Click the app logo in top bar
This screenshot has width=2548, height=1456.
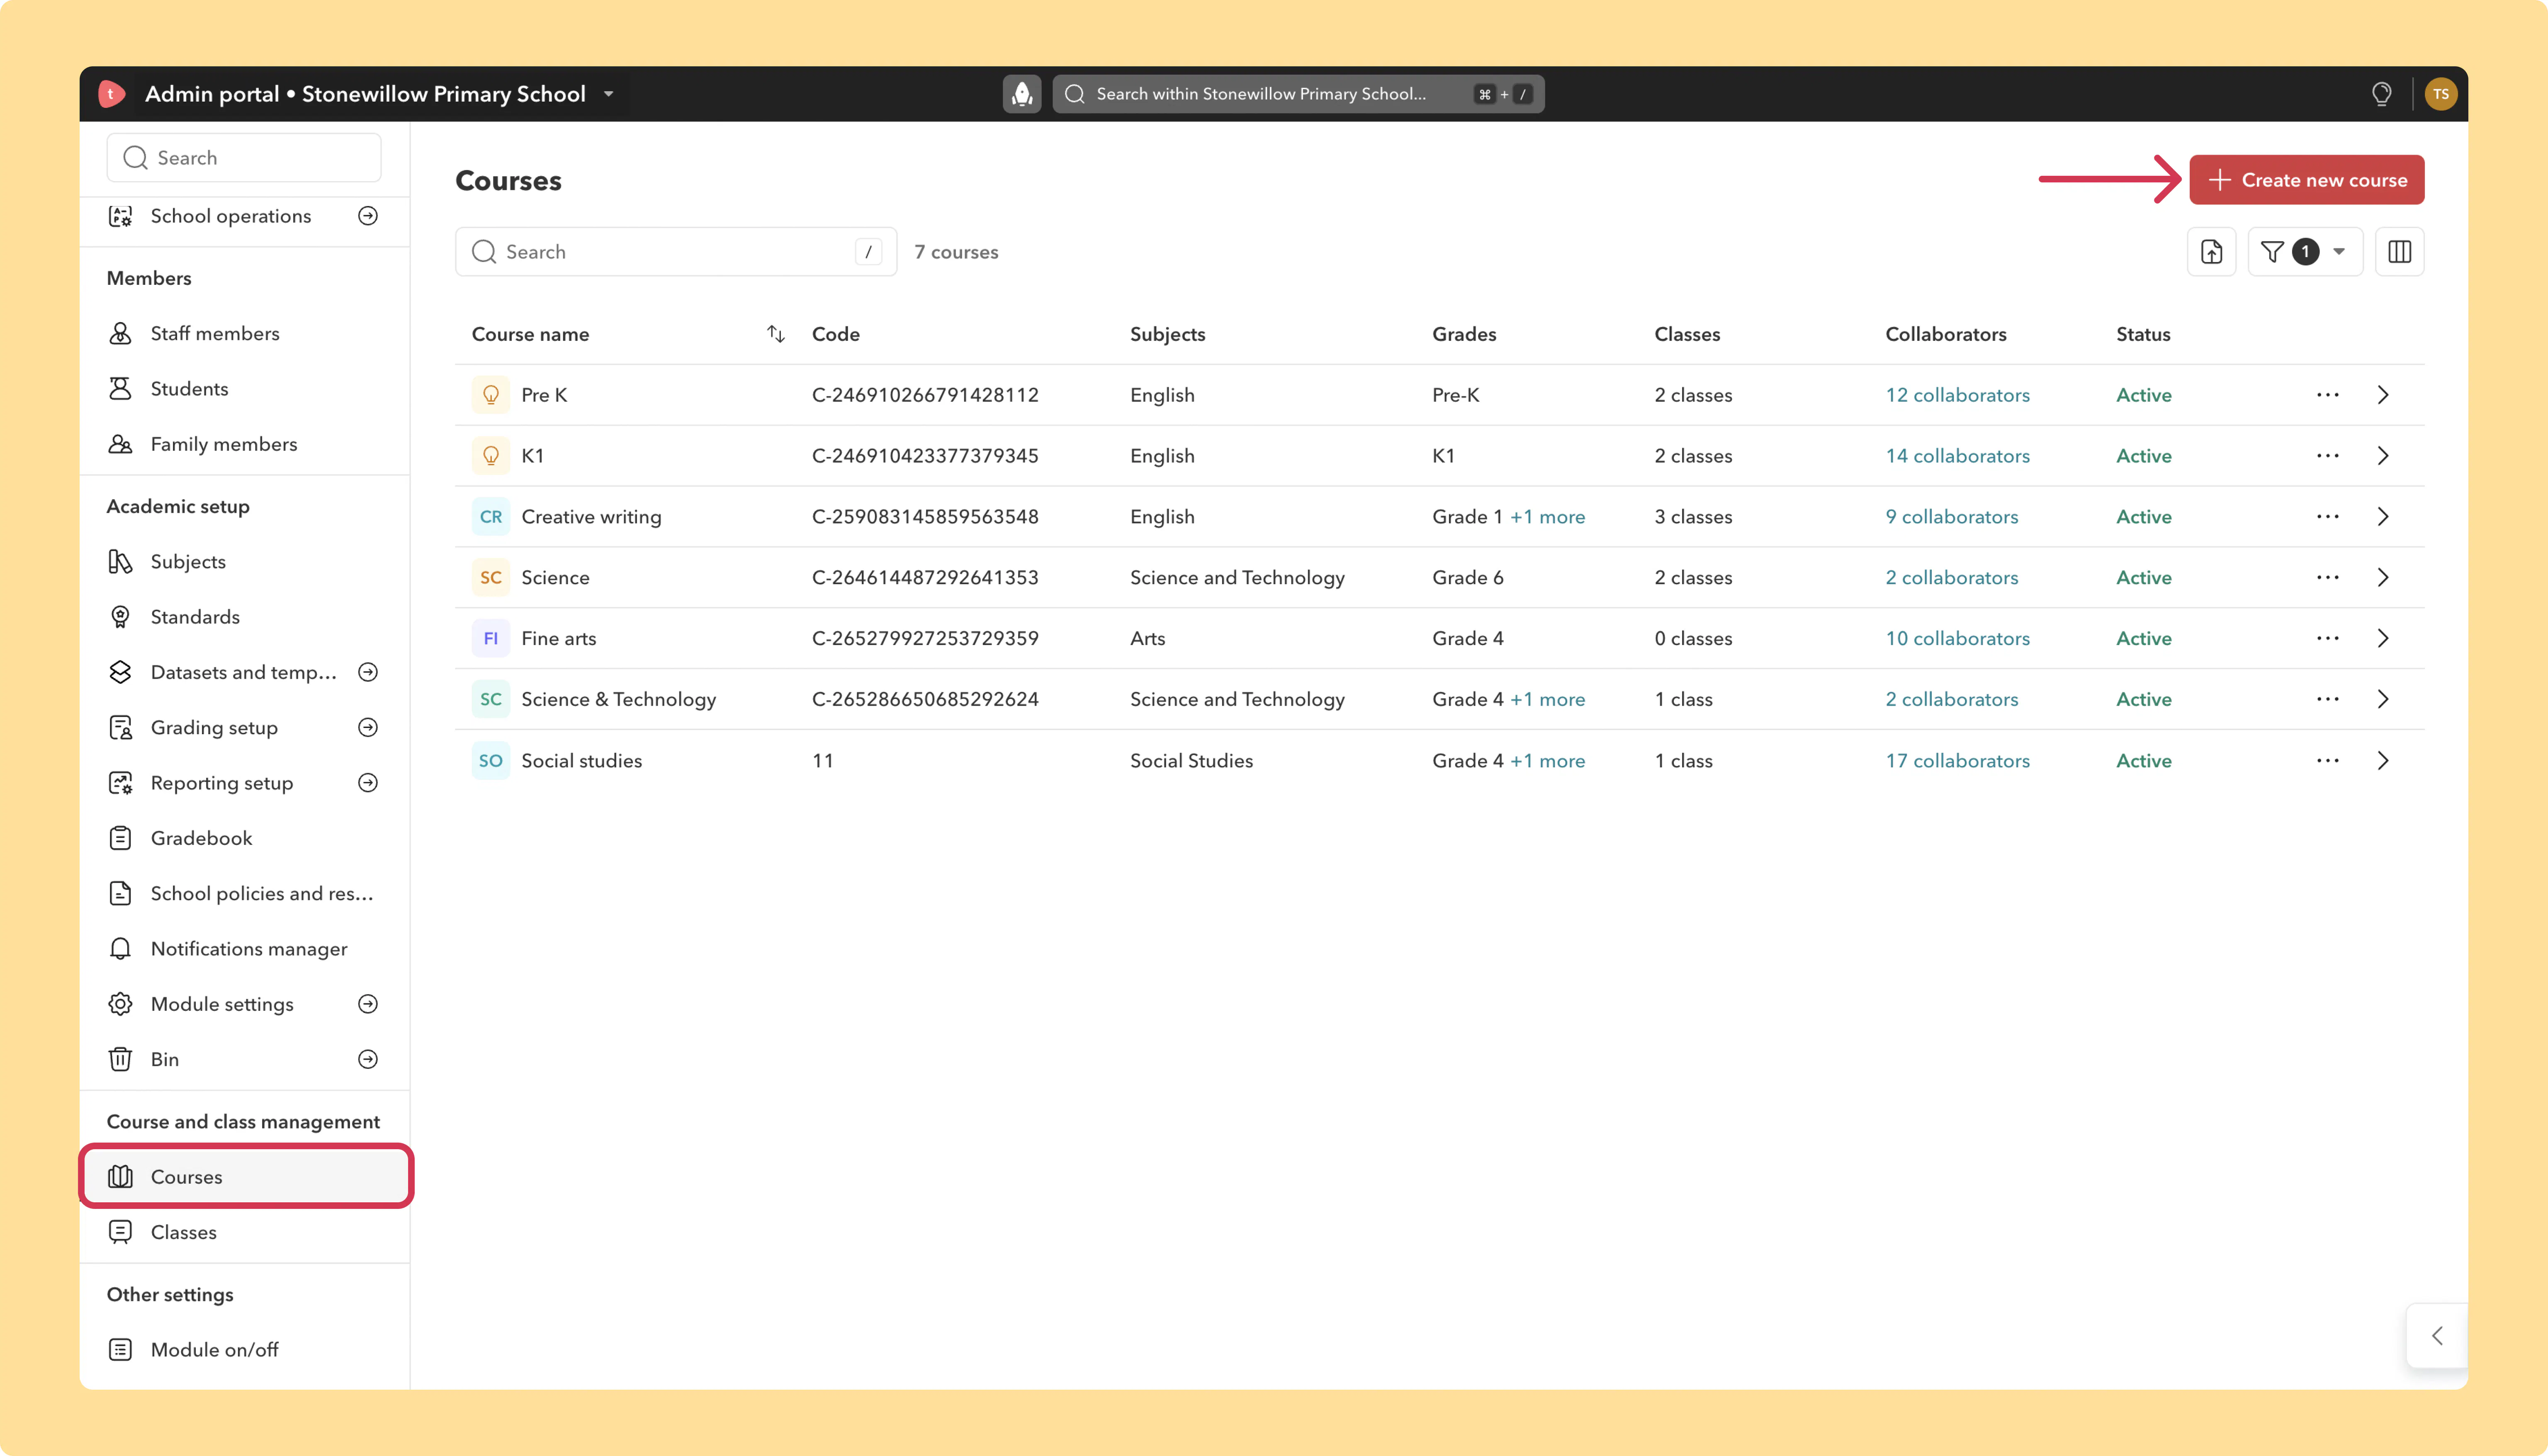111,94
